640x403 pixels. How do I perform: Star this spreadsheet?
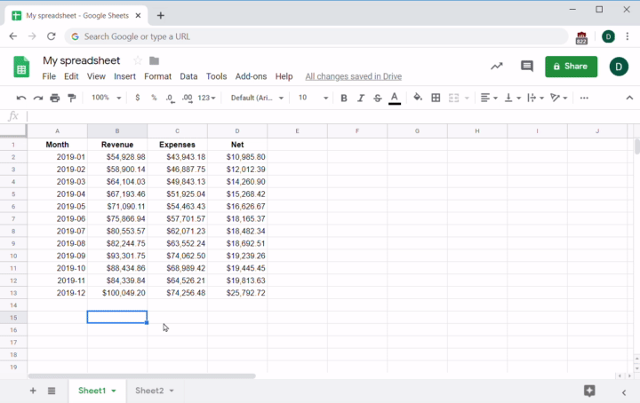pyautogui.click(x=138, y=60)
